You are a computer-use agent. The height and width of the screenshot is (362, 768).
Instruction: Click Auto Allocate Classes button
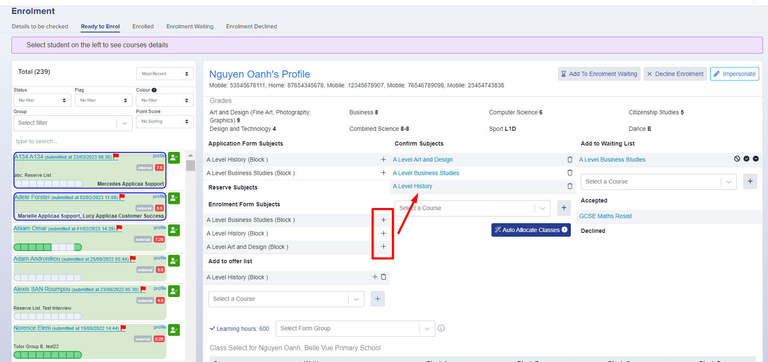531,230
